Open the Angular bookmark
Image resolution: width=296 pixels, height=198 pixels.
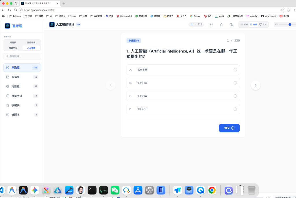point(252,16)
